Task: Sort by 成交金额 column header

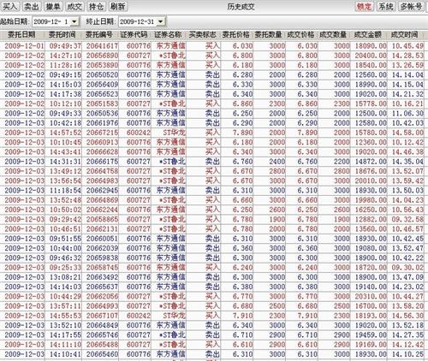Action: click(x=368, y=35)
